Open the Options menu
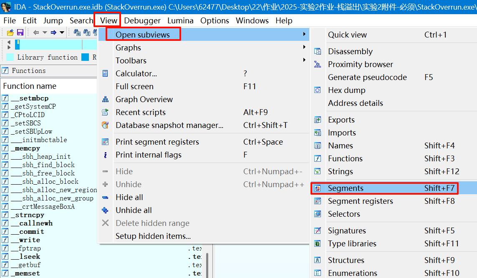 coord(215,21)
